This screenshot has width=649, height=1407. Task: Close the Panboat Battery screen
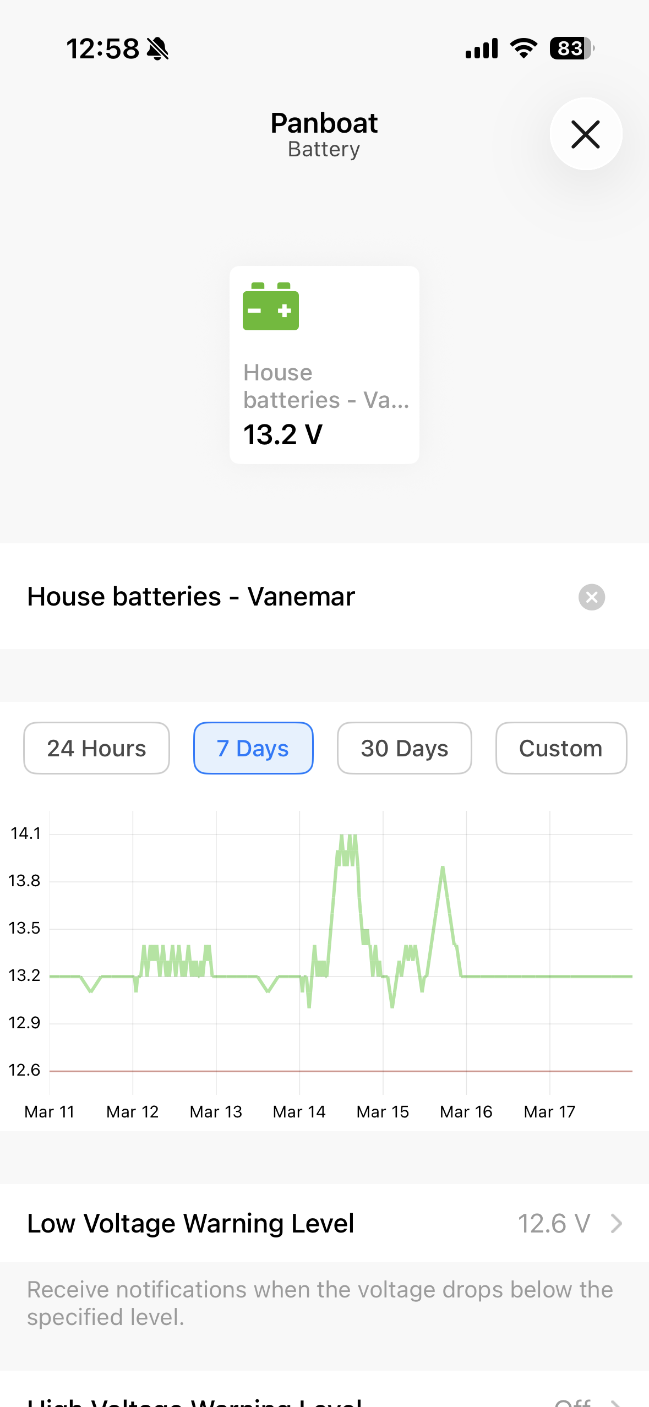click(586, 134)
